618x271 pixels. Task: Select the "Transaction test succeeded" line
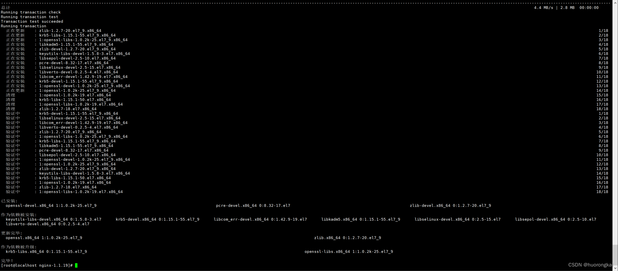click(x=32, y=22)
